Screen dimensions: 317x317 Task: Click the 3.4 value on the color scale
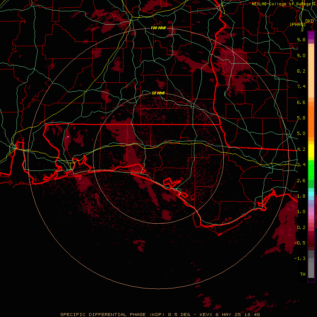301,165
